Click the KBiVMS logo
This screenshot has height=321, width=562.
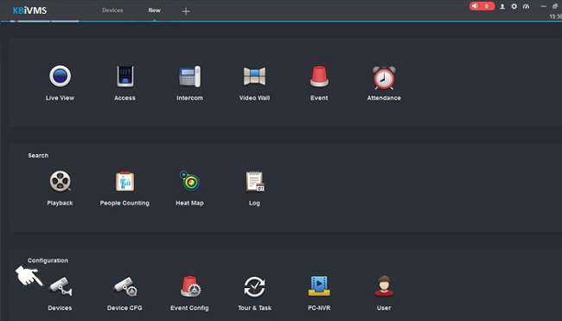(x=29, y=10)
